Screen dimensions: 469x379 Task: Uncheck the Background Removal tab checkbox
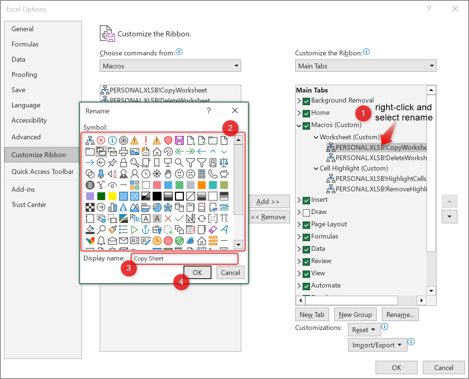[306, 101]
